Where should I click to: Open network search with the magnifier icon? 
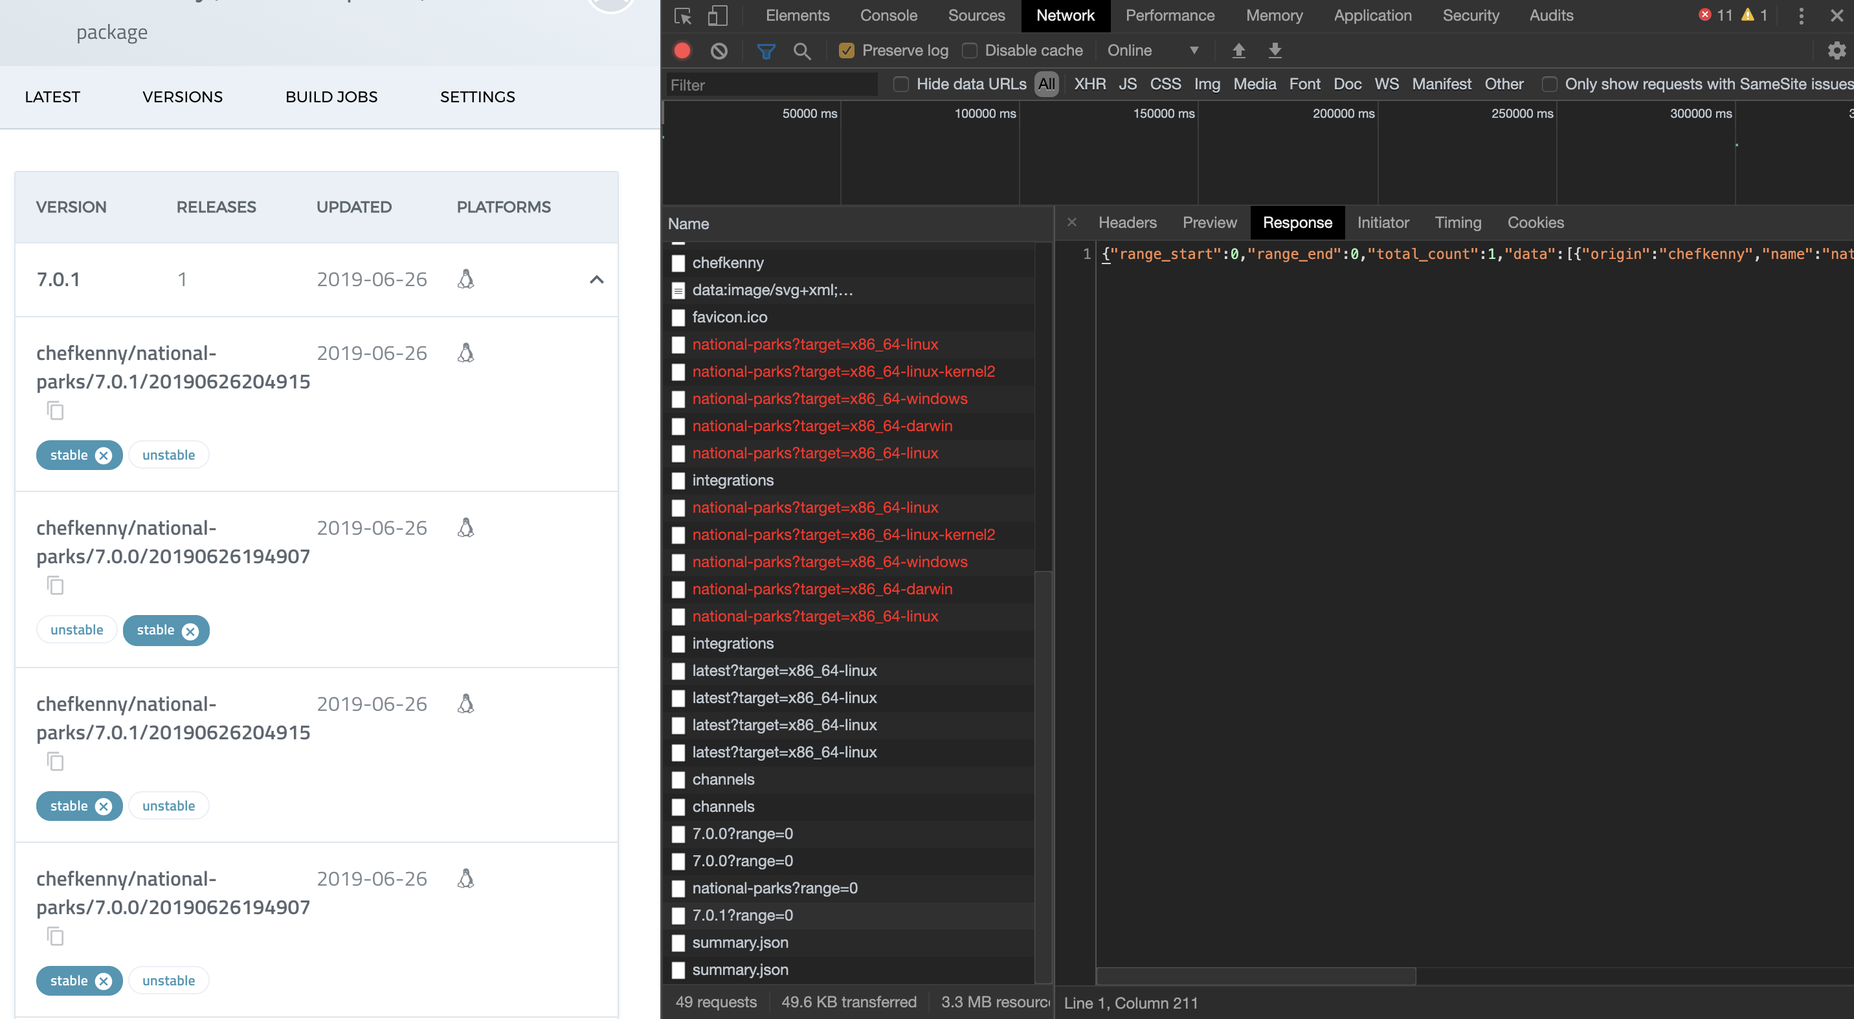tap(802, 50)
